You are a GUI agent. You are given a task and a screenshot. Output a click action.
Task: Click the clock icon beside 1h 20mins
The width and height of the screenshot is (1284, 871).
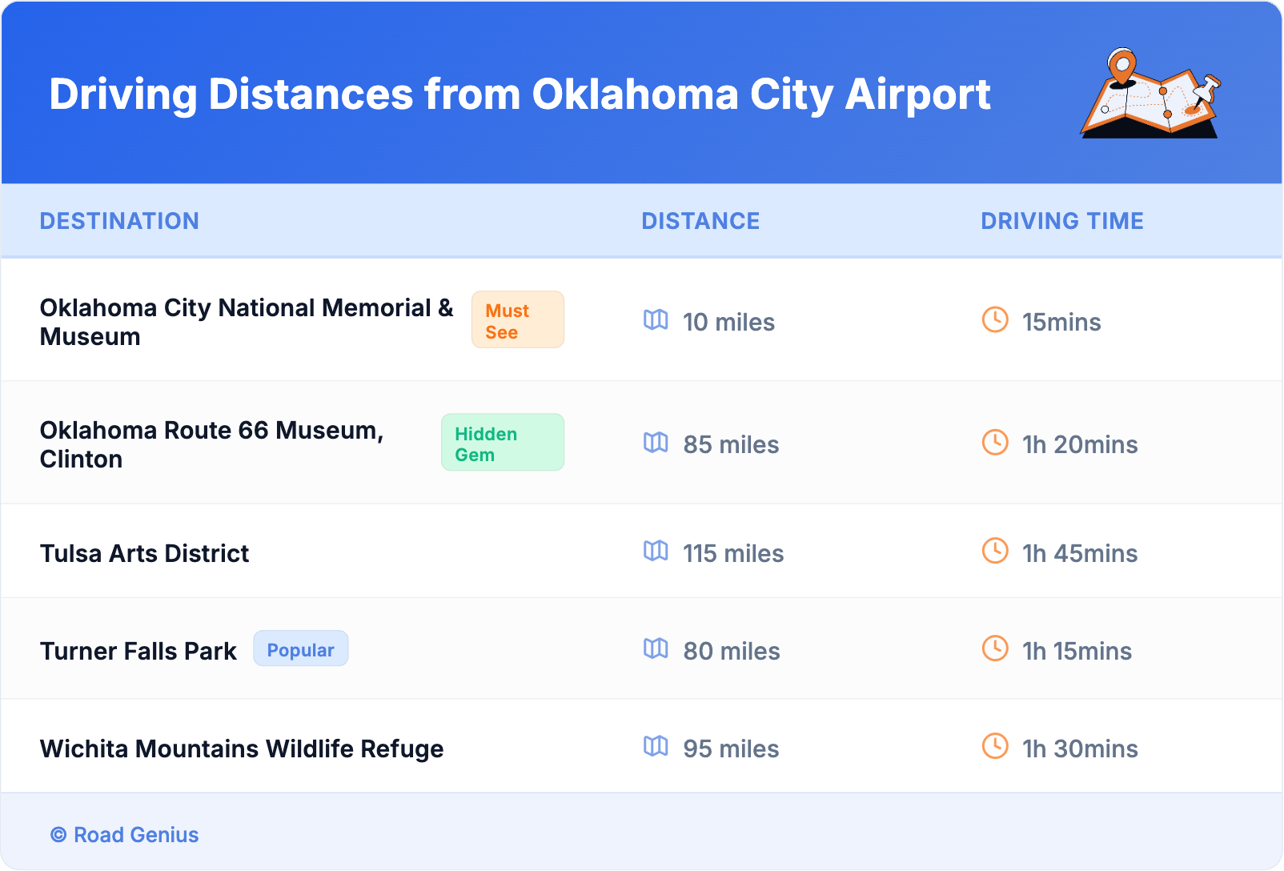[995, 442]
